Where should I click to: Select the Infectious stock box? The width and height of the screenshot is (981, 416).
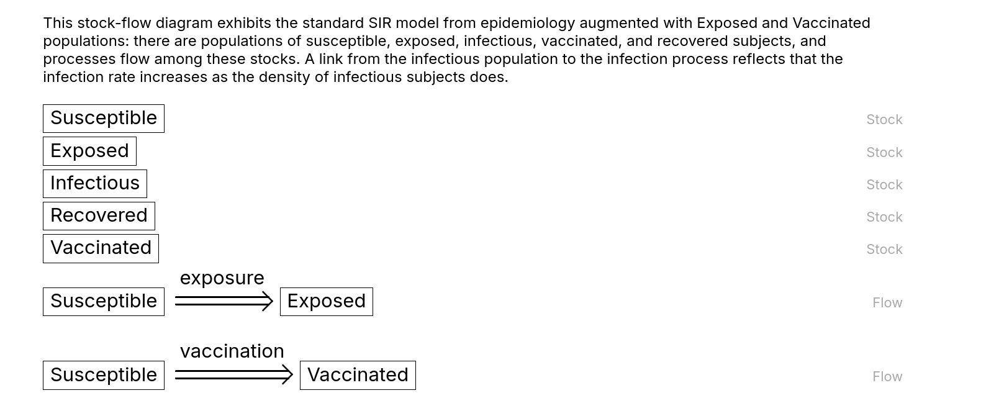pos(95,183)
